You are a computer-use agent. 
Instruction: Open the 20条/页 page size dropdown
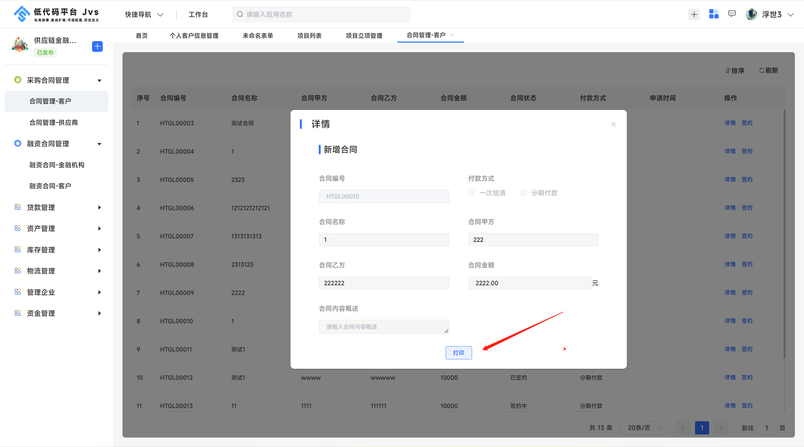pos(643,428)
